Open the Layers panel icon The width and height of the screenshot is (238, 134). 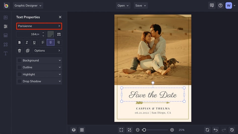[74, 130]
